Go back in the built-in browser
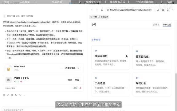 92,10
